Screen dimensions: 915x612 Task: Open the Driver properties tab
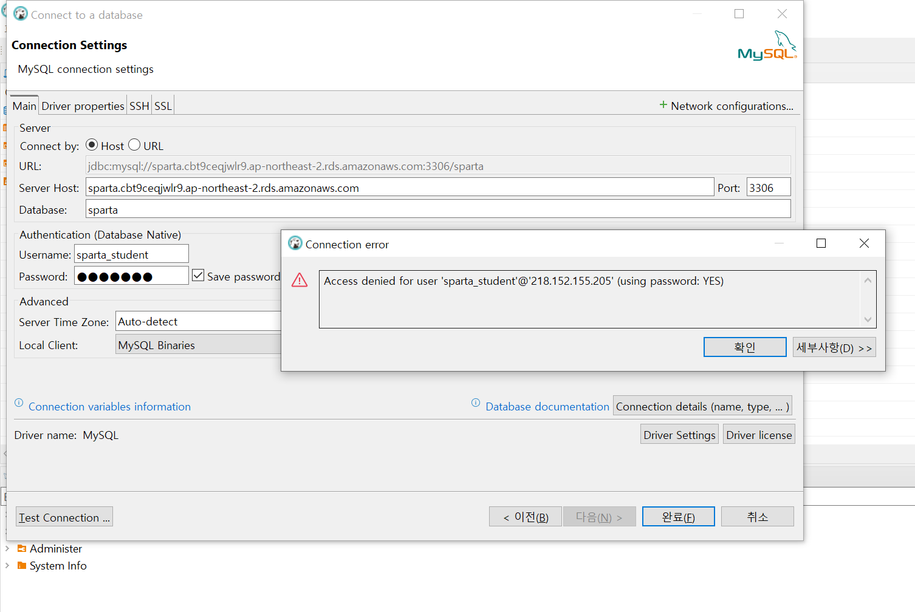(x=83, y=106)
